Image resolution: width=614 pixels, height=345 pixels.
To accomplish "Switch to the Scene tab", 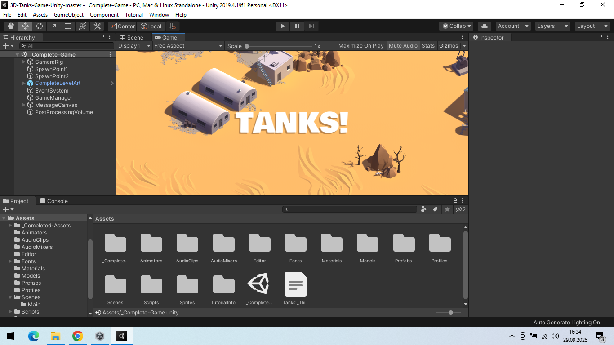I will [132, 37].
